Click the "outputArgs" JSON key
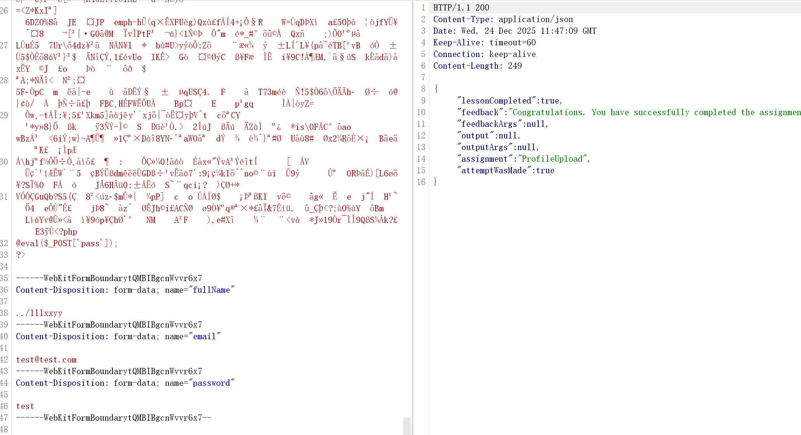Image resolution: width=801 pixels, height=435 pixels. point(485,147)
